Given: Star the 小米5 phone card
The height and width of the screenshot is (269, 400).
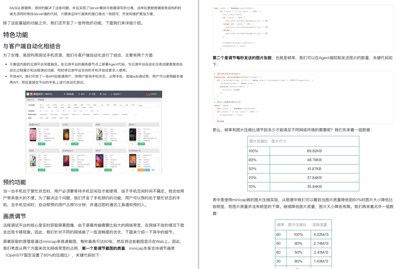Looking at the screenshot, I should pos(66,144).
